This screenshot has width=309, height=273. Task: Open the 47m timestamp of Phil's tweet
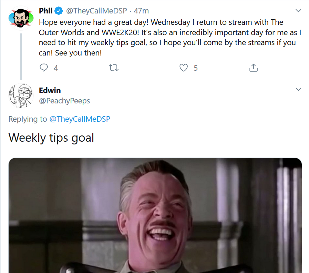pyautogui.click(x=141, y=11)
